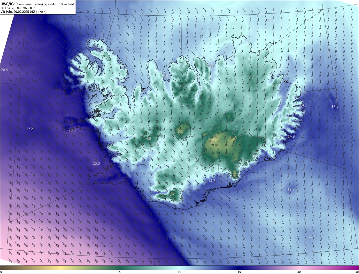
Task: Click the 0 tick on the colour scale
Action: [1, 272]
